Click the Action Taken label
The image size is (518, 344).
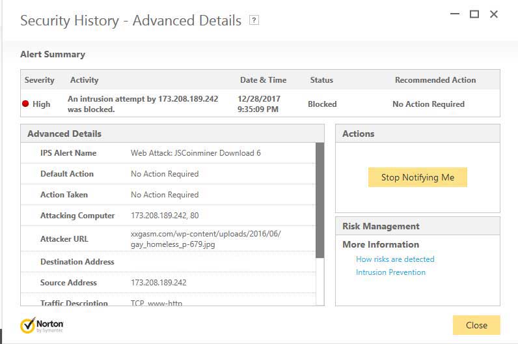click(64, 195)
